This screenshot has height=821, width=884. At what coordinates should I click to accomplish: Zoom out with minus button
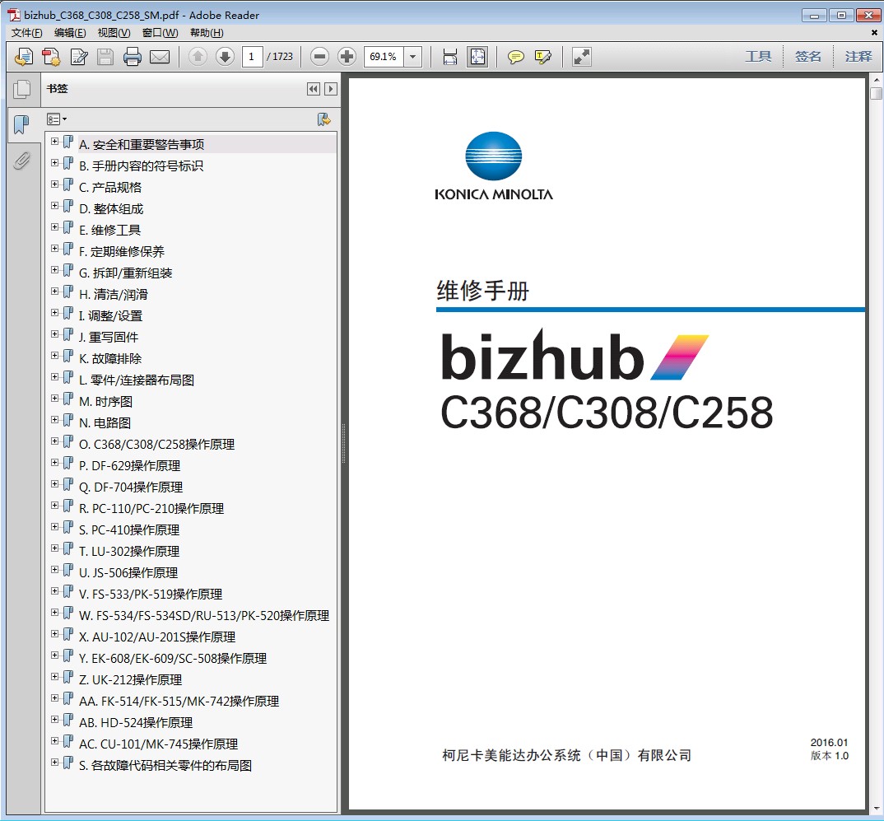319,56
